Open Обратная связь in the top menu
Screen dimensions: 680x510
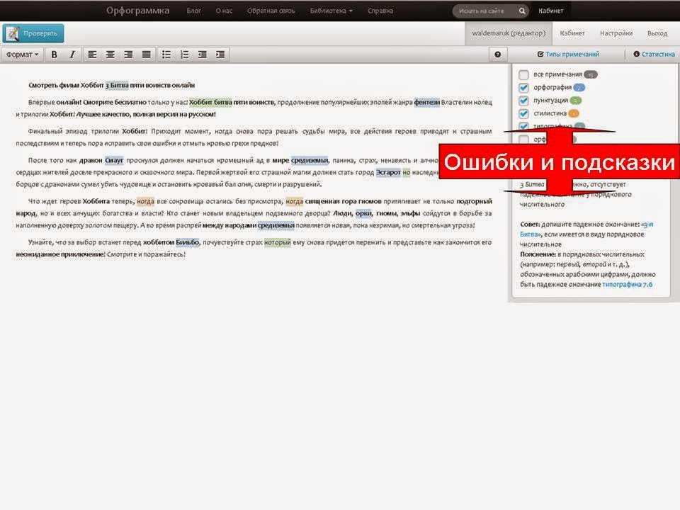271,11
